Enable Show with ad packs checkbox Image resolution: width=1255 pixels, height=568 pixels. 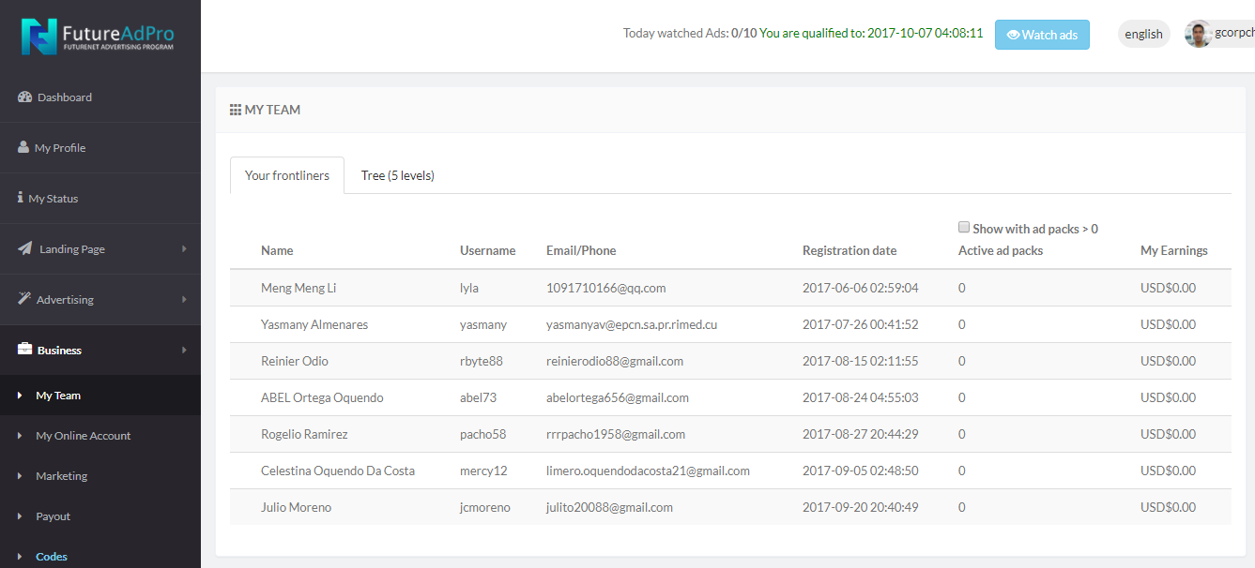tap(963, 227)
